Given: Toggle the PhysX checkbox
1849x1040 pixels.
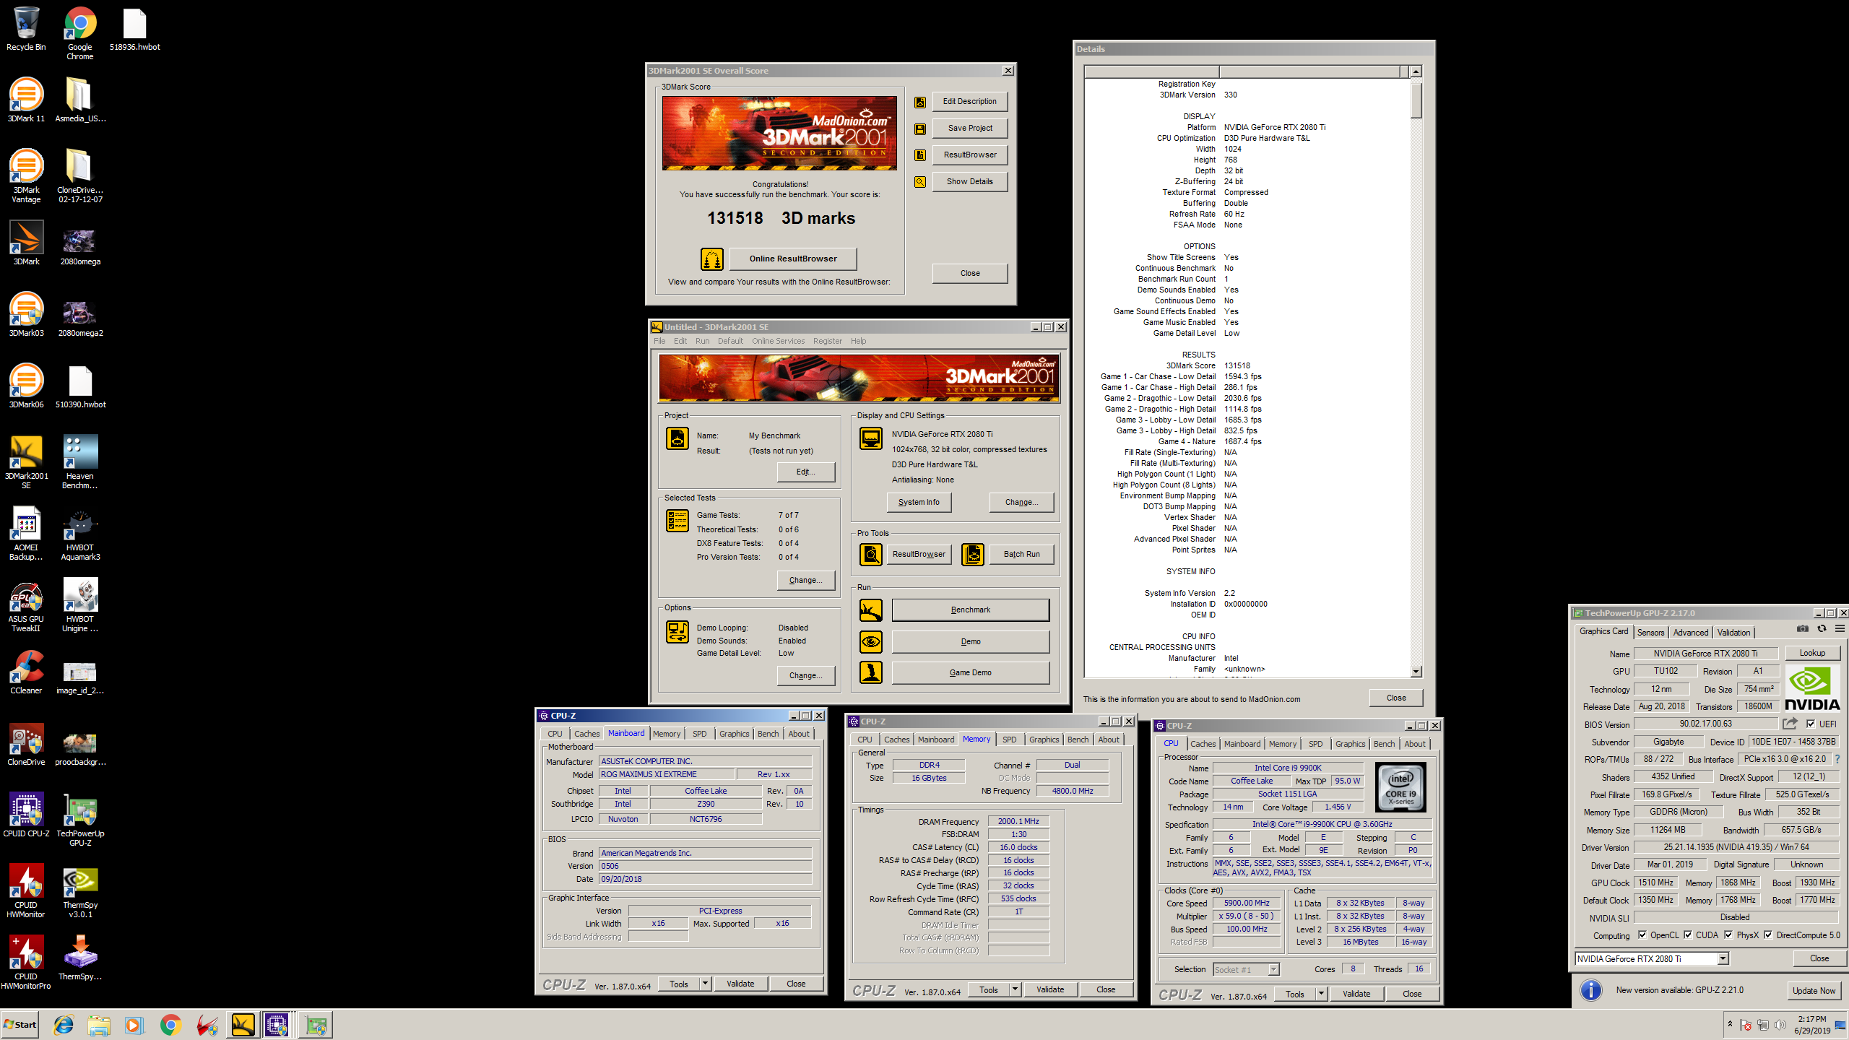Looking at the screenshot, I should click(x=1728, y=935).
